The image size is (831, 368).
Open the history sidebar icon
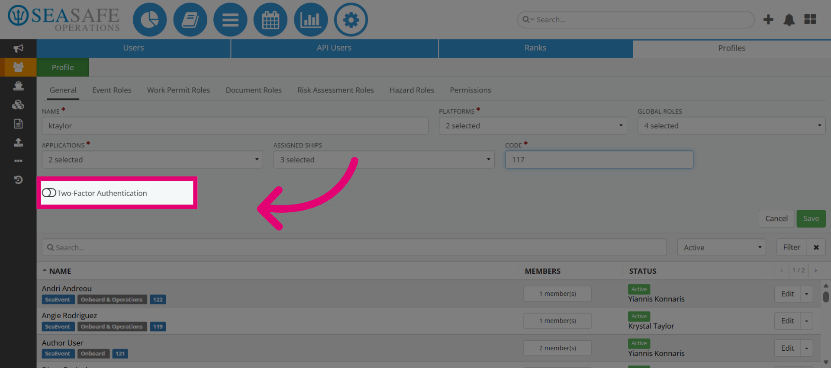18,179
